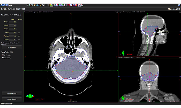Click the Cancel Match button
The height and width of the screenshot is (108, 181).
pyautogui.click(x=12, y=99)
